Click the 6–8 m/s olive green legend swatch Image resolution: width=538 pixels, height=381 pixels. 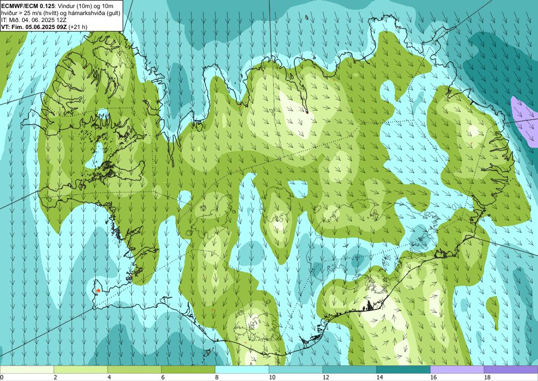188,370
